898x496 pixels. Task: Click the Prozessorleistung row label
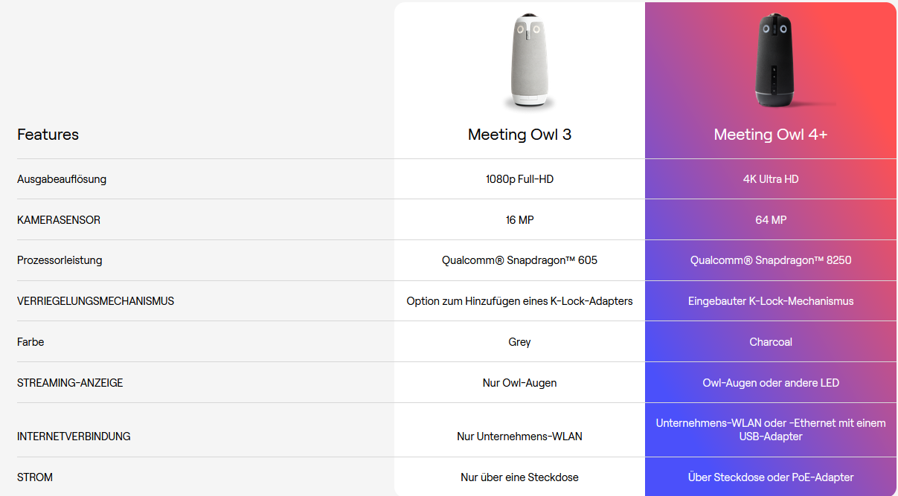click(x=60, y=260)
